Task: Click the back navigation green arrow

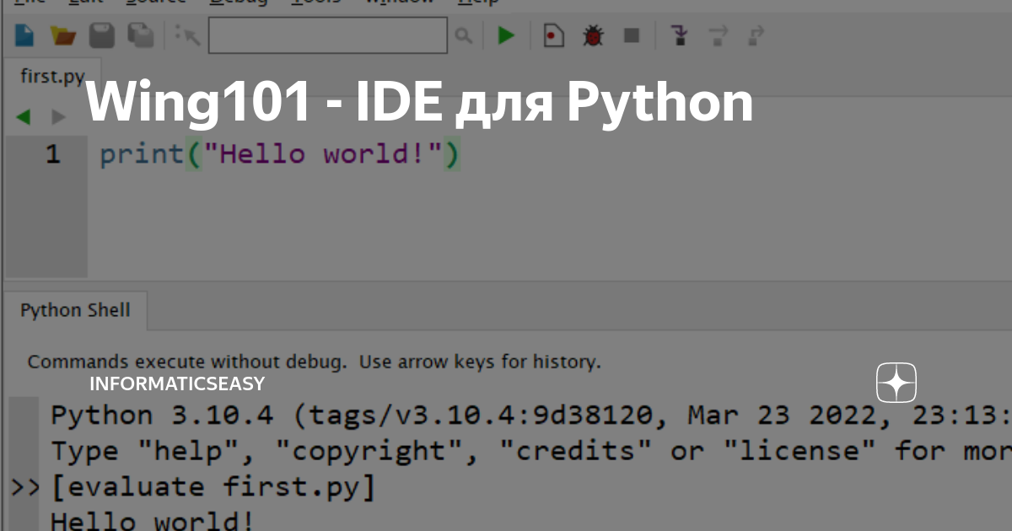Action: click(23, 117)
